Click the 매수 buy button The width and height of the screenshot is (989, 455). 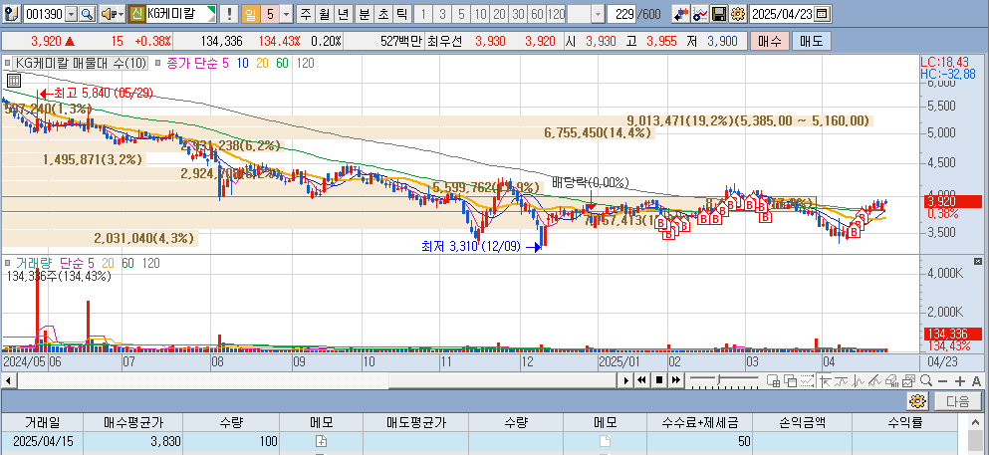click(x=768, y=42)
